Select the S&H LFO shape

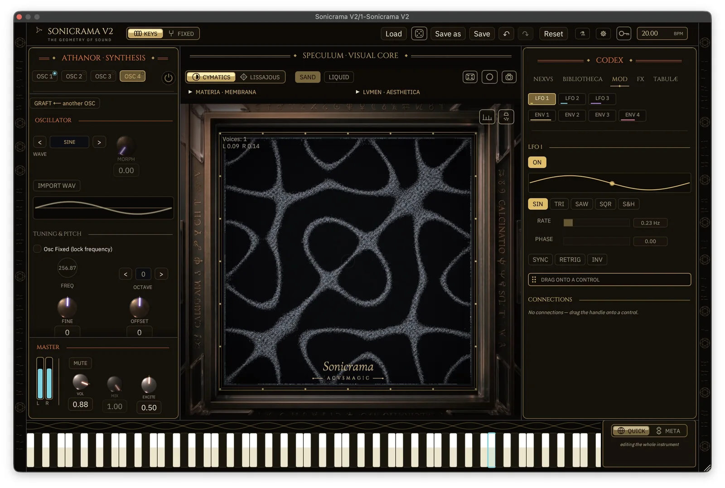tap(628, 204)
